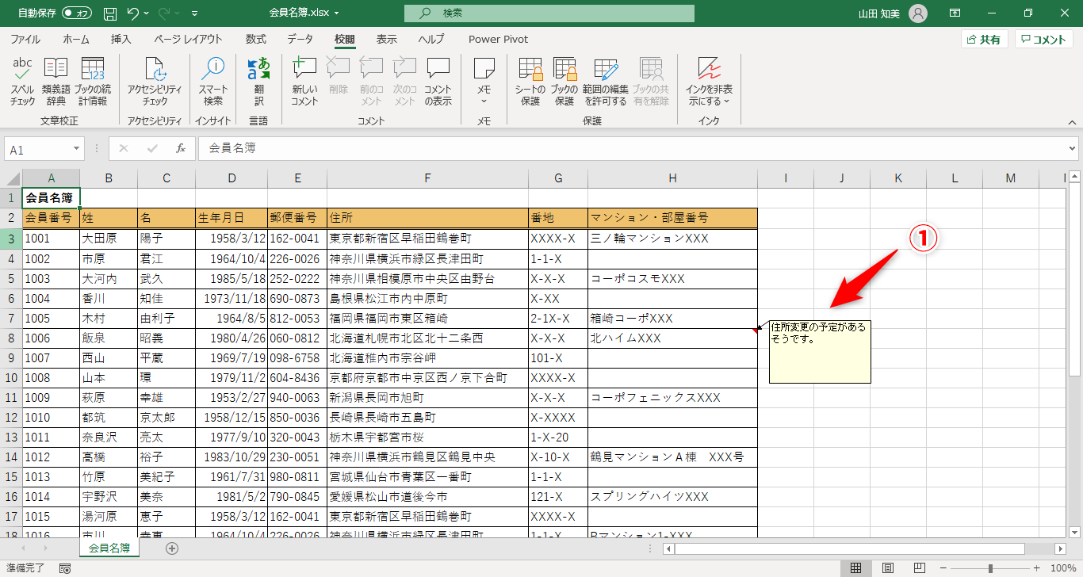Click the insert function fx icon
Image resolution: width=1083 pixels, height=577 pixels.
[x=181, y=148]
